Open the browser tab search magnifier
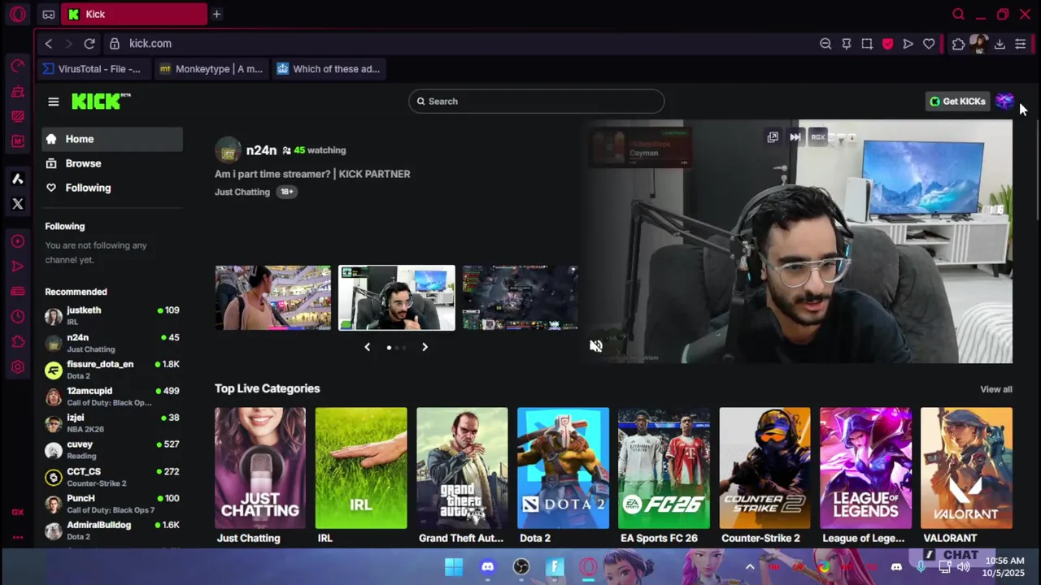1041x585 pixels. pos(958,14)
